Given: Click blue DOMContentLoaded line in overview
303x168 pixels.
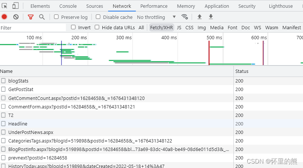Looking at the screenshot, I should pyautogui.click(x=61, y=53).
